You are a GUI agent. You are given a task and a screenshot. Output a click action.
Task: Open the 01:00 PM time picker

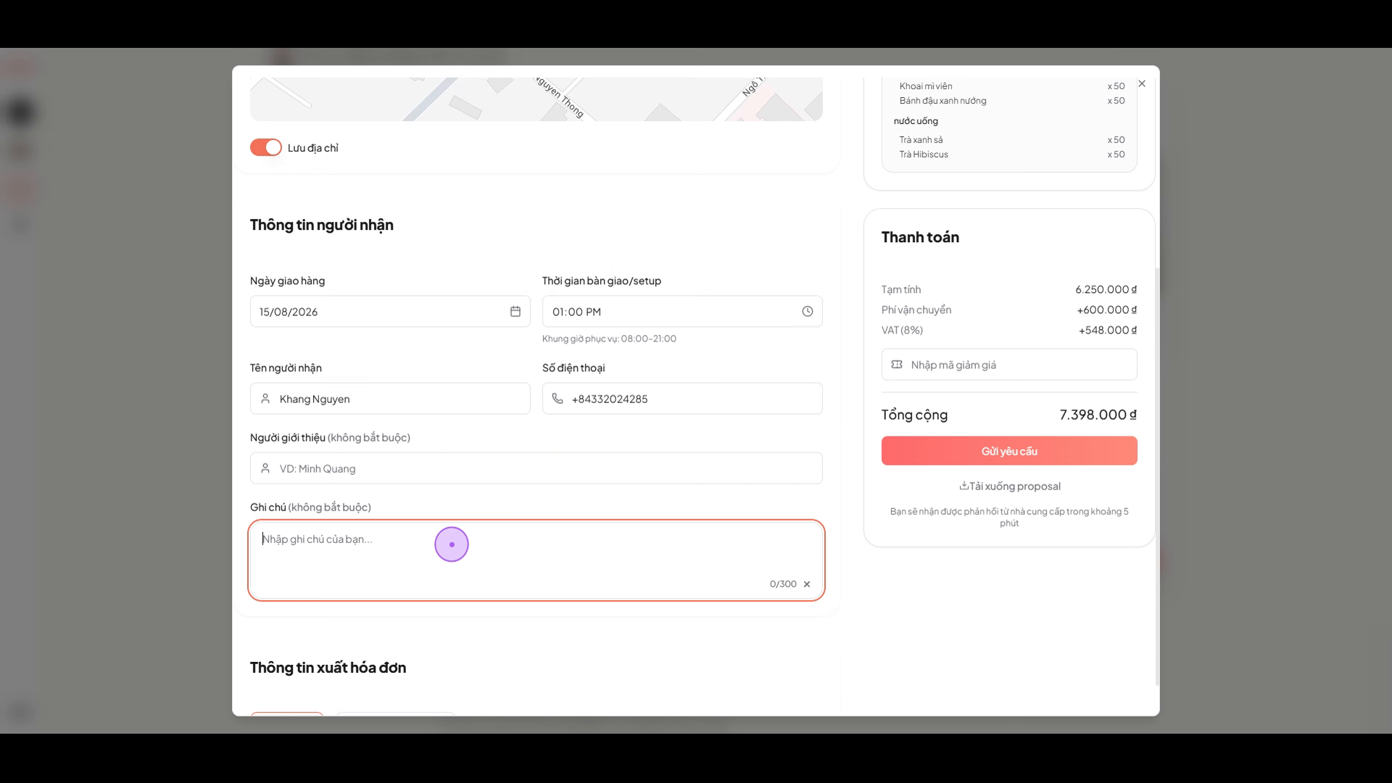coord(682,312)
